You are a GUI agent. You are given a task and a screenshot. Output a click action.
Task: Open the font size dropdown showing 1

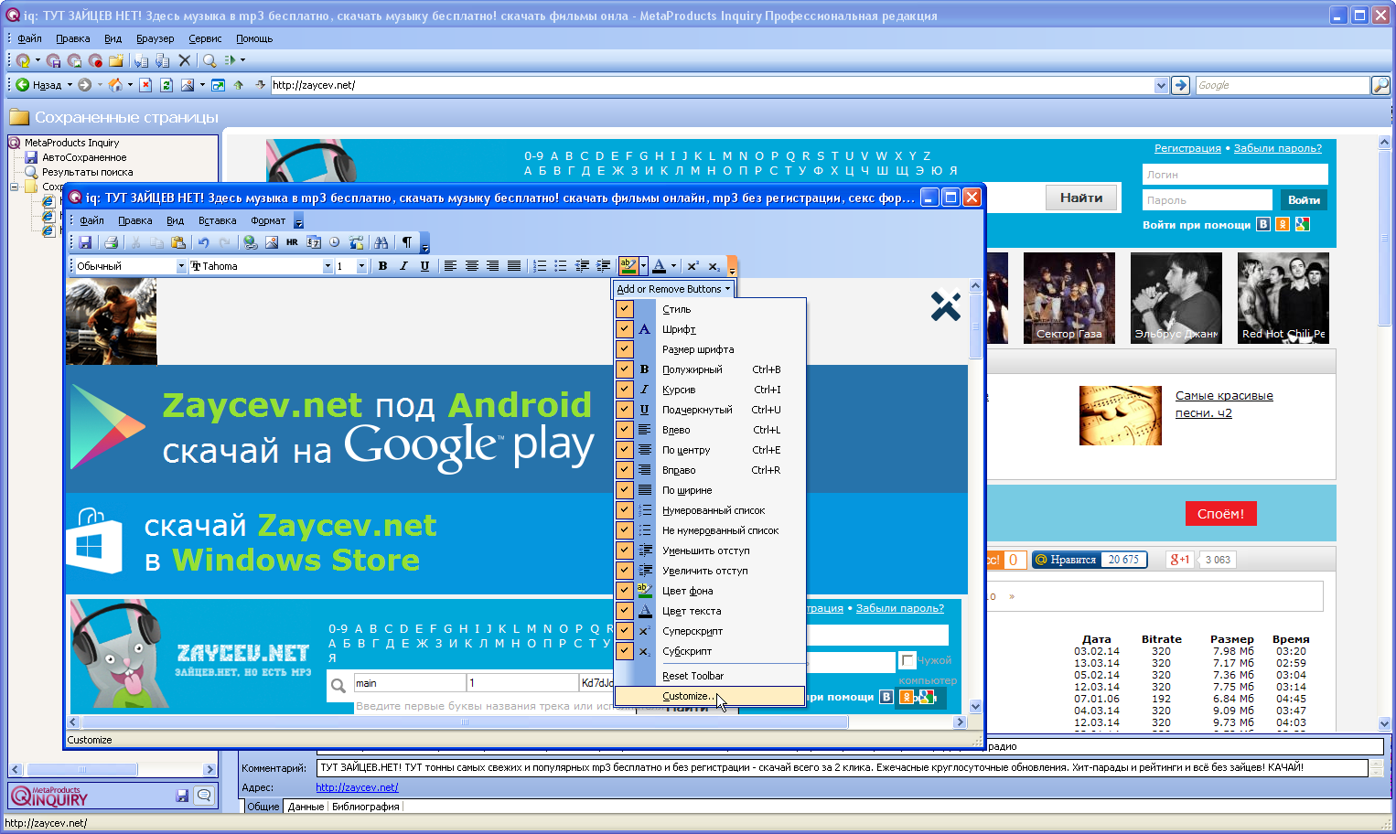click(361, 266)
